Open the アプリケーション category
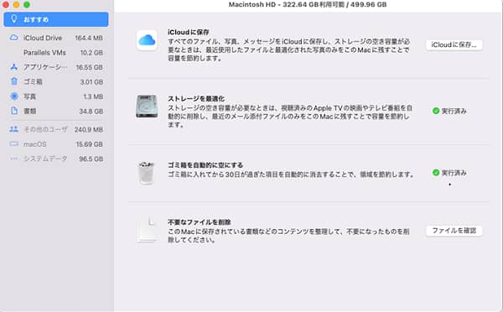 tap(56, 67)
